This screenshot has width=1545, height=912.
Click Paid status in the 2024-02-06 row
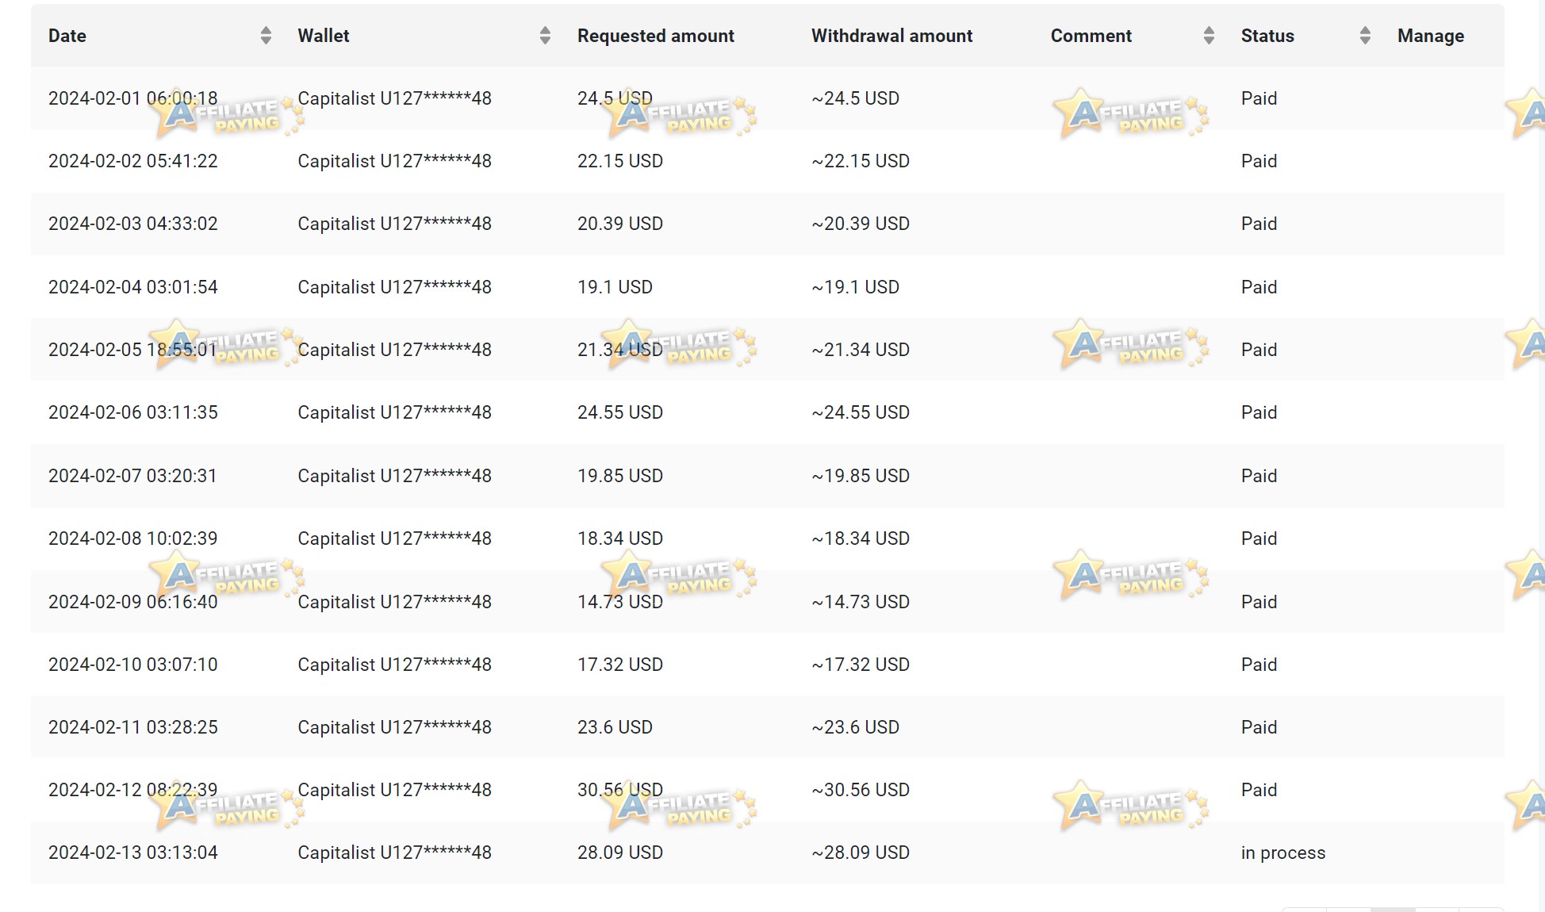pos(1259,412)
